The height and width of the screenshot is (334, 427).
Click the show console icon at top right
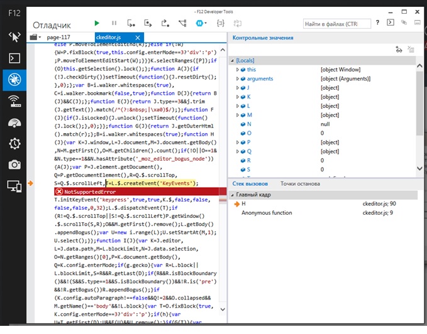(x=391, y=22)
